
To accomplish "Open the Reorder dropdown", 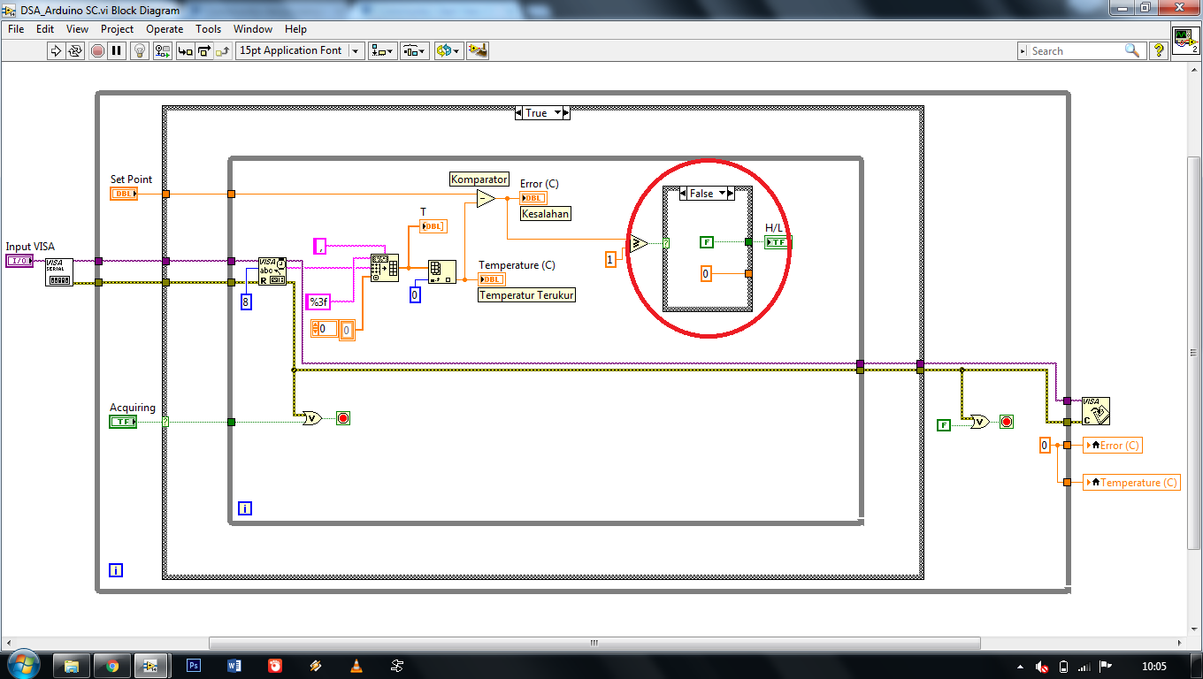I will pyautogui.click(x=448, y=50).
